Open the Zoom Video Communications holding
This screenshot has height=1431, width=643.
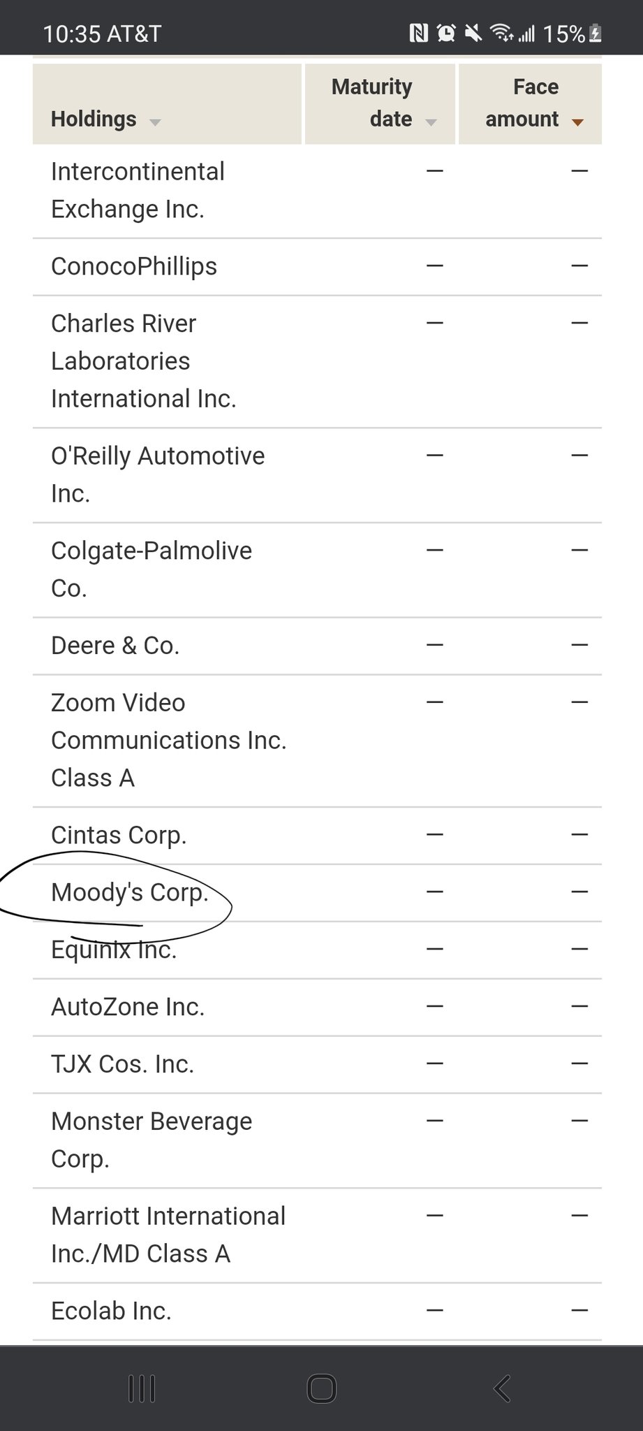168,740
